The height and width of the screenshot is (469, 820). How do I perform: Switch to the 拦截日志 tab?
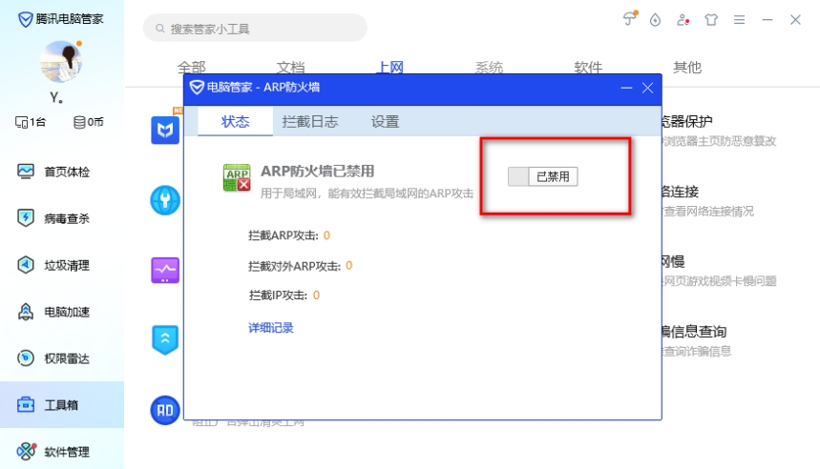tap(310, 121)
